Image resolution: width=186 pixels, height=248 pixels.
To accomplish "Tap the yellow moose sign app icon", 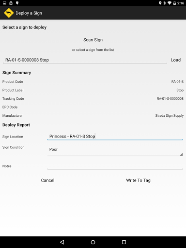I will click(x=9, y=13).
